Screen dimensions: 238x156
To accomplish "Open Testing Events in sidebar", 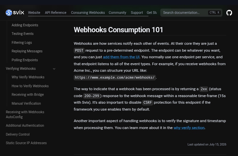I will coord(22,34).
